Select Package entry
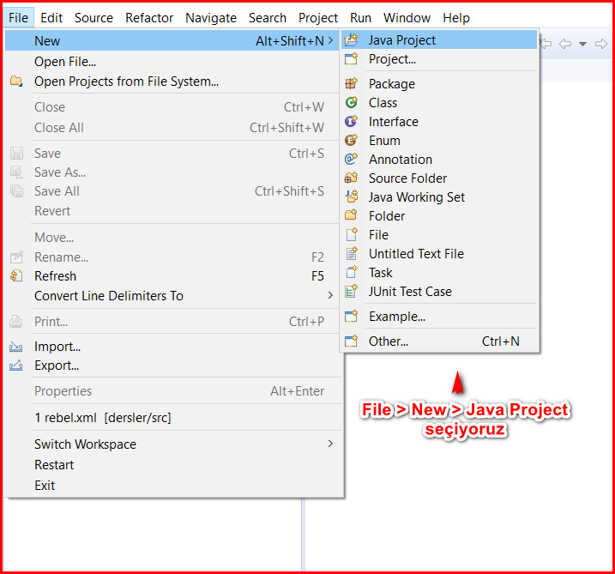The width and height of the screenshot is (615, 574). (x=439, y=83)
